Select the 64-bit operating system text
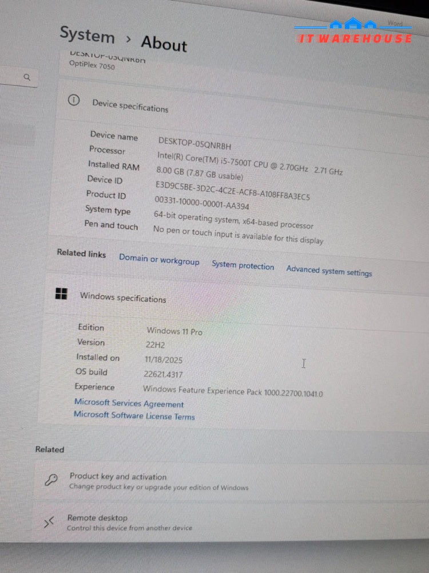The image size is (429, 573). point(233,219)
